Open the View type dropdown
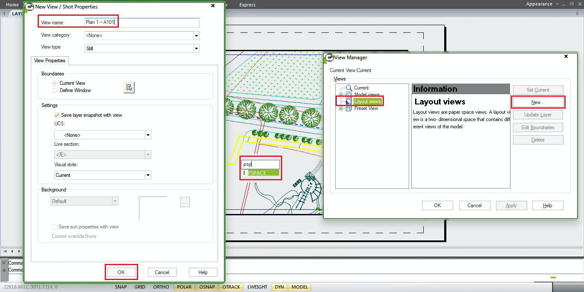 [196, 49]
